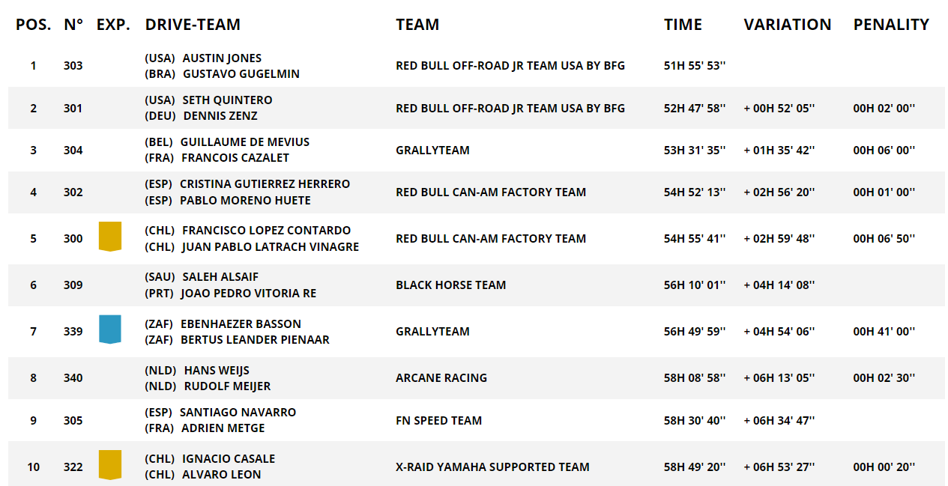The width and height of the screenshot is (948, 486).
Task: Click the POS. column header
Action: [x=34, y=25]
